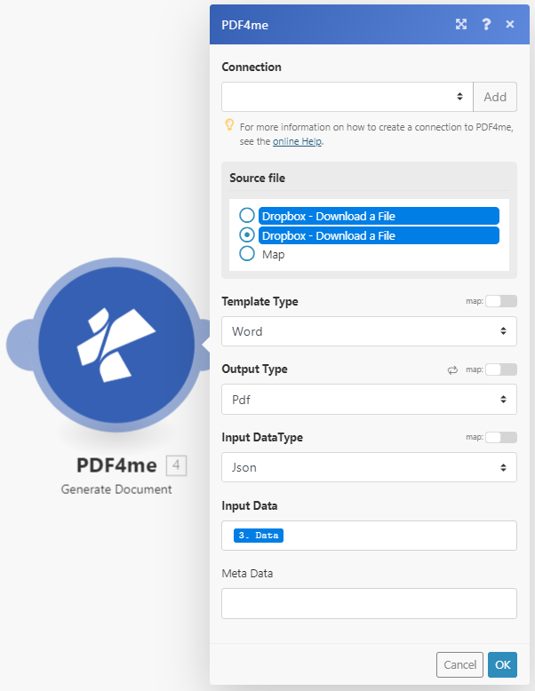Close the PDF4me dialog panel
535x691 pixels.
point(510,25)
